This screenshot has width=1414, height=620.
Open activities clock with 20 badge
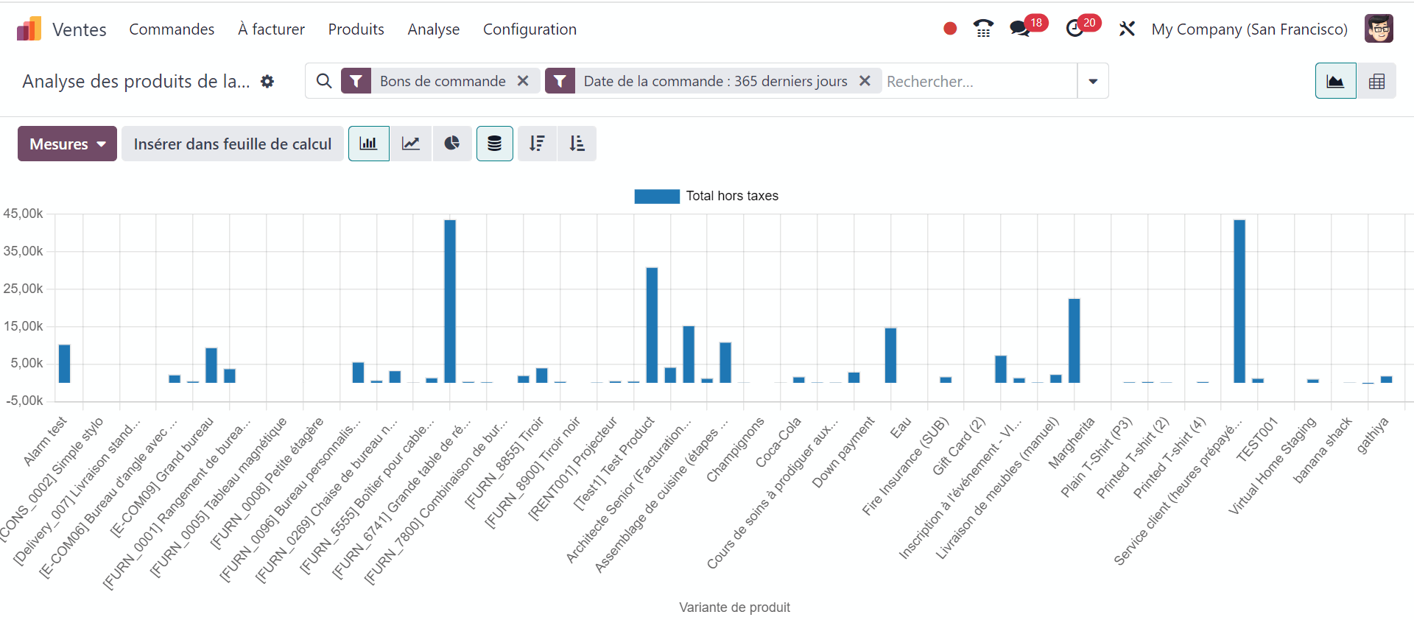1075,29
